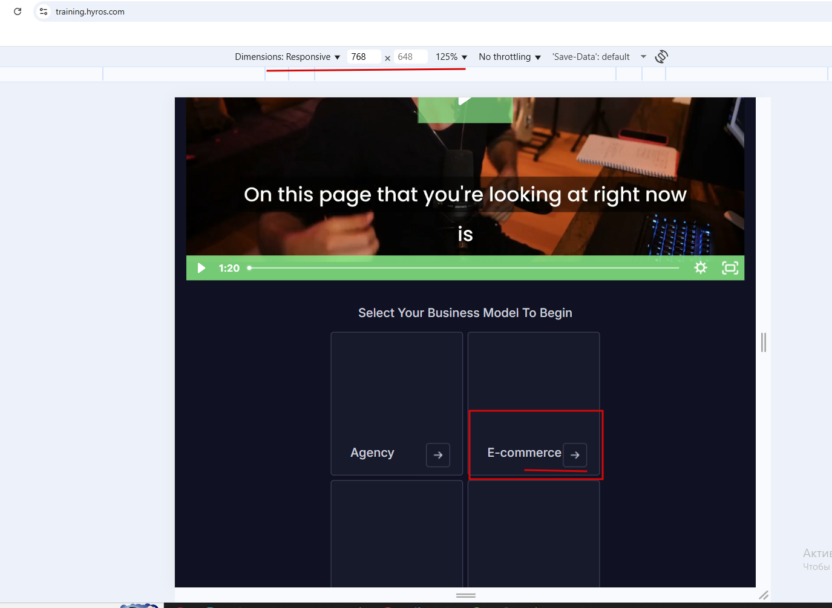
Task: Open site information icon beside the URL
Action: (43, 11)
